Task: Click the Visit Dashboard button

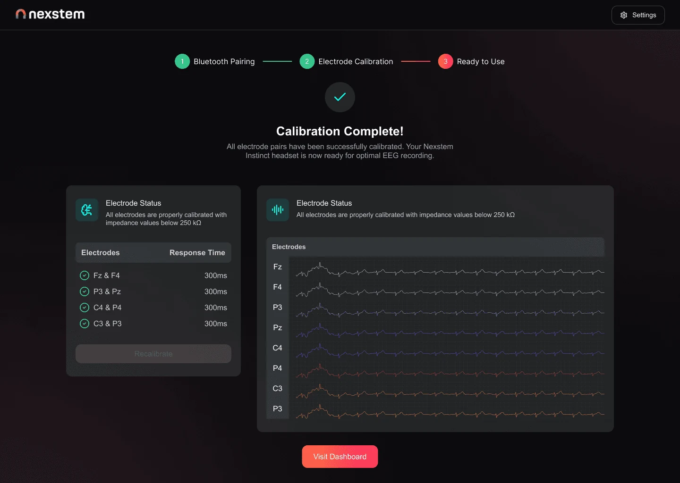Action: click(x=340, y=457)
